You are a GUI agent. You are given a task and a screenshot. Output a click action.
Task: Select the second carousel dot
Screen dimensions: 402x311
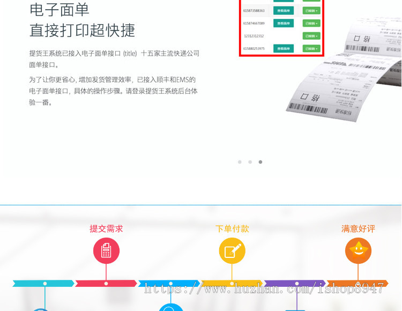pyautogui.click(x=250, y=162)
